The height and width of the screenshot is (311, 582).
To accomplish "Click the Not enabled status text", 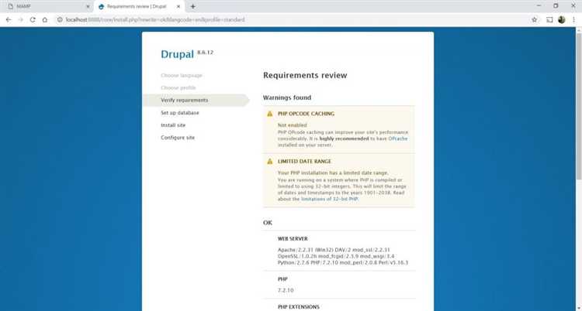I will (292, 125).
